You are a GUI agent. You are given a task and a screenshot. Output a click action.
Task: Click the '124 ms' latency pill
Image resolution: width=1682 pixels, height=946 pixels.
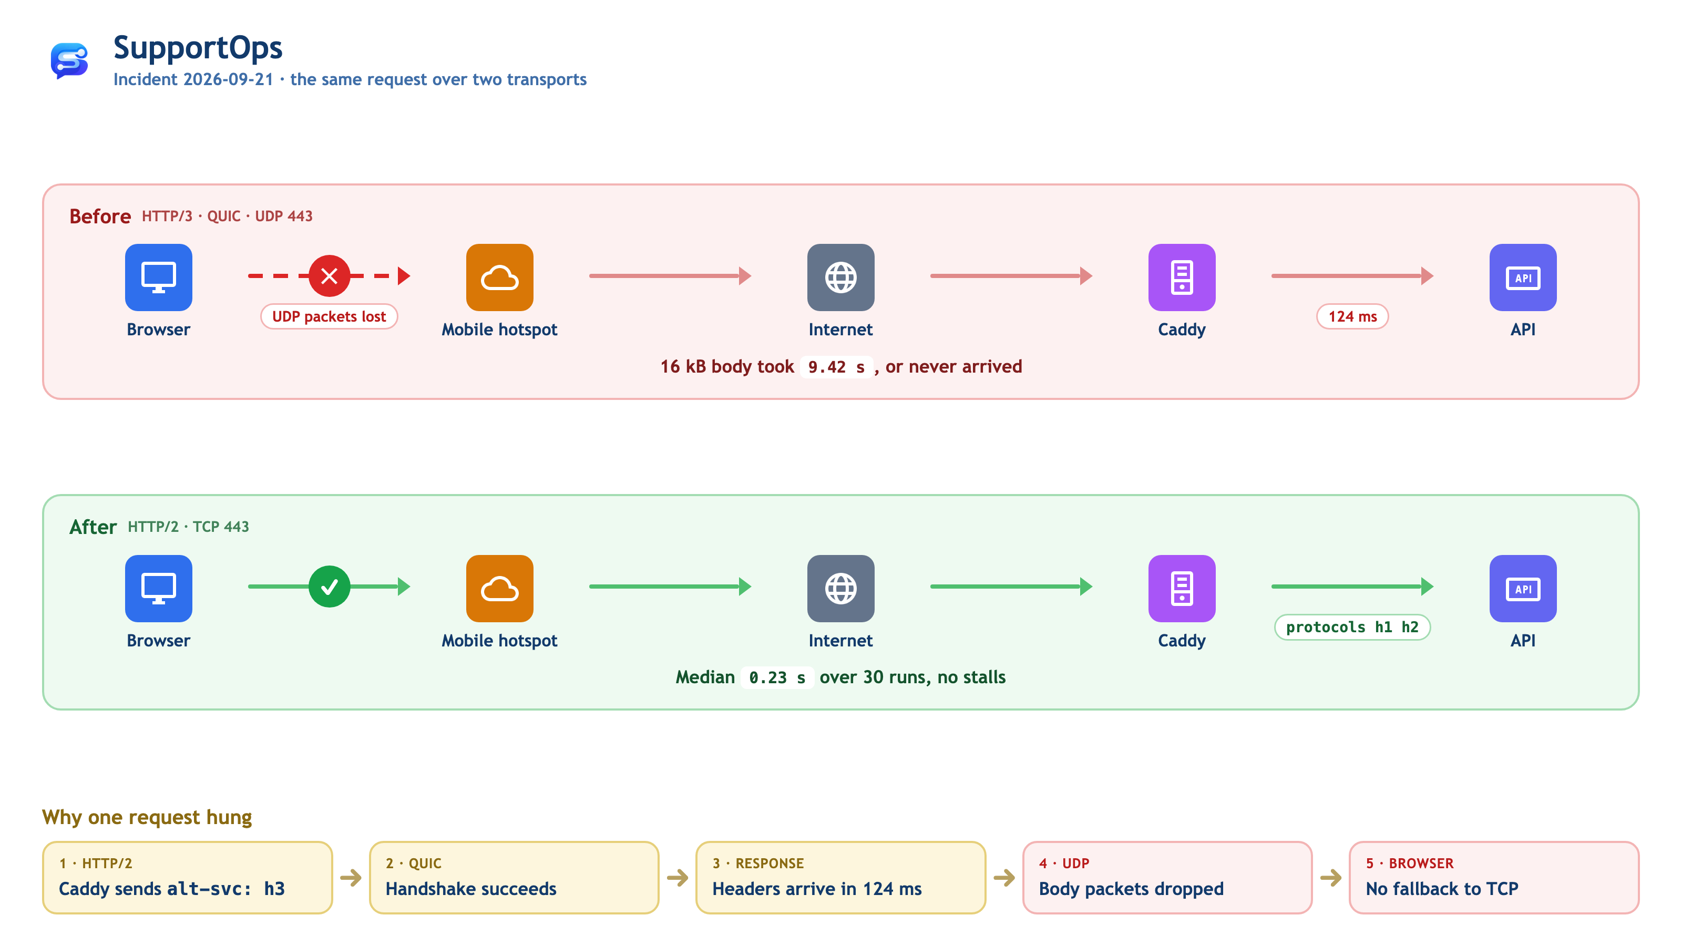coord(1352,316)
